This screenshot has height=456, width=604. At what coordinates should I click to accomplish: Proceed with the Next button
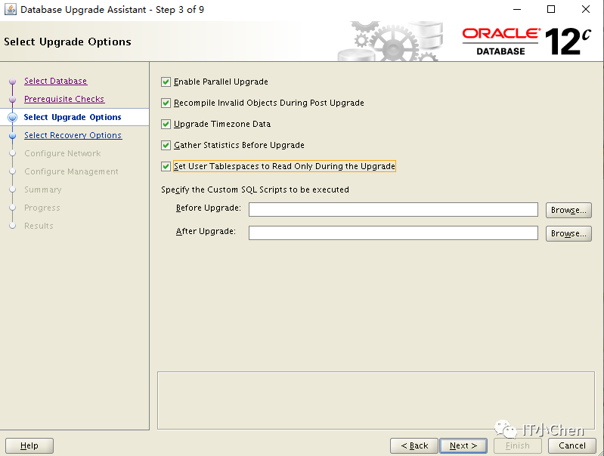463,445
